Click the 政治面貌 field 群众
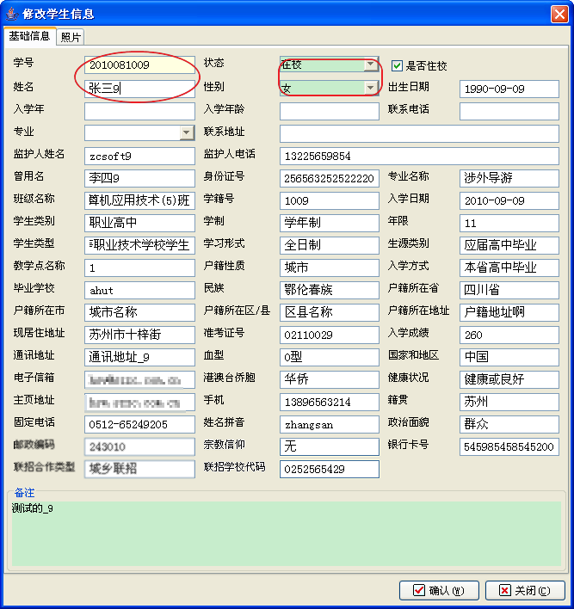Image resolution: width=574 pixels, height=609 pixels. pyautogui.click(x=509, y=425)
